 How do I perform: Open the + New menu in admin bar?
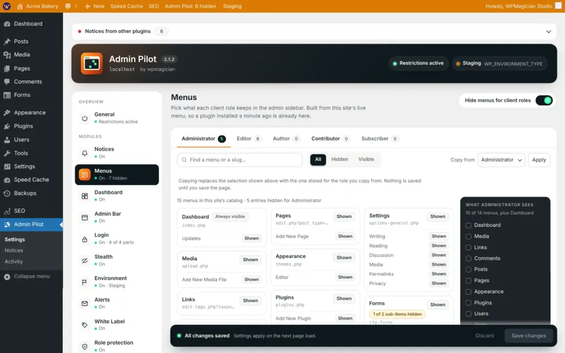pos(94,6)
